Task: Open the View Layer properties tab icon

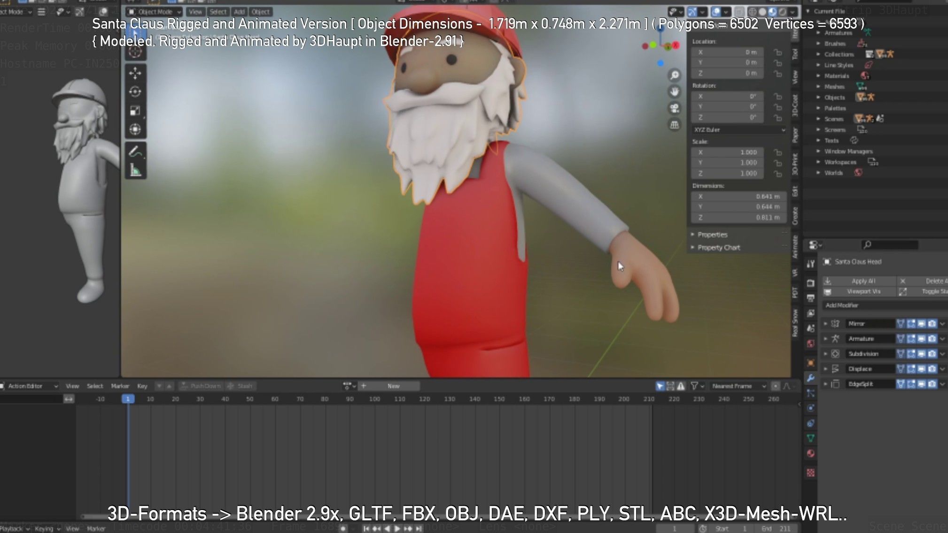Action: [x=811, y=313]
